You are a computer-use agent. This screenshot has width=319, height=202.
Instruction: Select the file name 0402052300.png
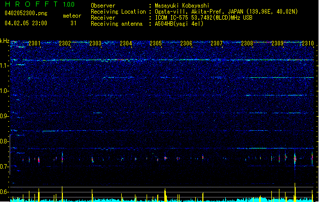pos(26,13)
